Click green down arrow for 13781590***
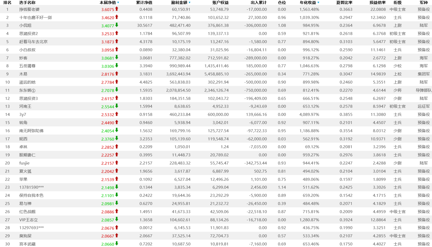 point(117,187)
